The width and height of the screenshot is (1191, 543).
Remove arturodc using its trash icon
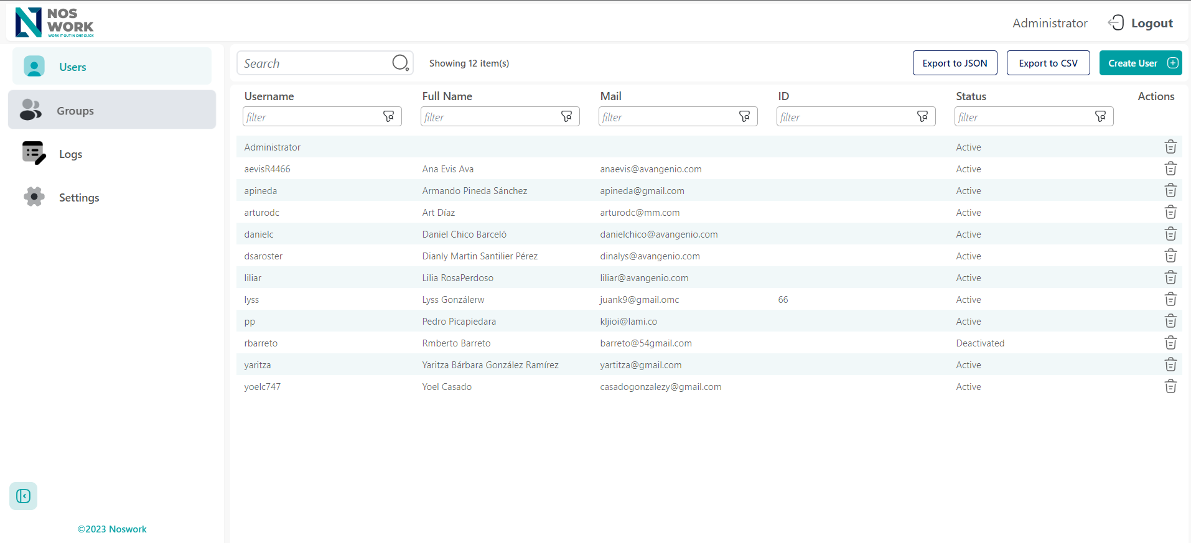tap(1170, 212)
